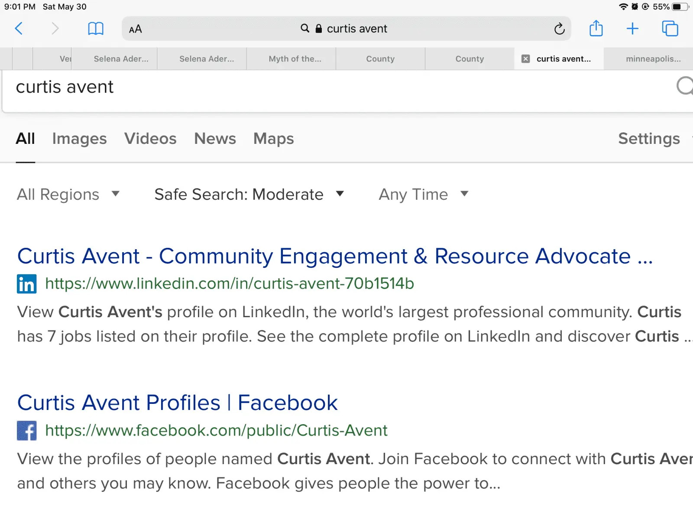
Task: Tap the Safari back arrow
Action: point(19,29)
